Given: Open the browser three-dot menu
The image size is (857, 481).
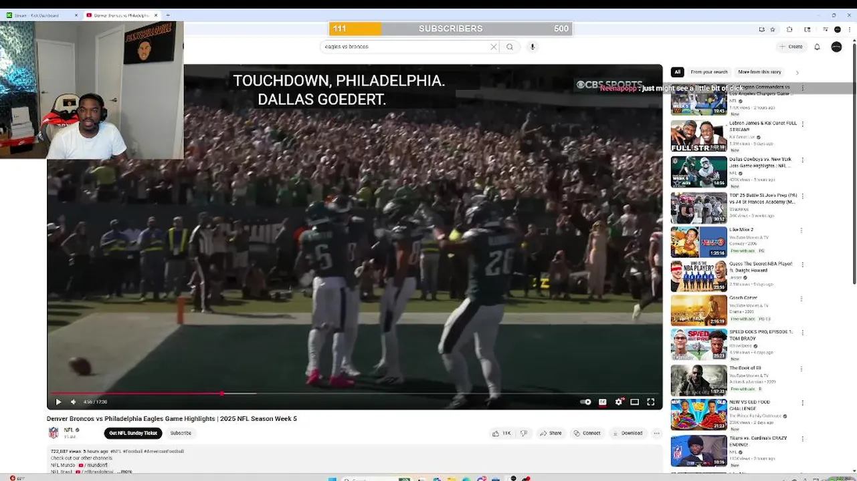Looking at the screenshot, I should click(849, 29).
